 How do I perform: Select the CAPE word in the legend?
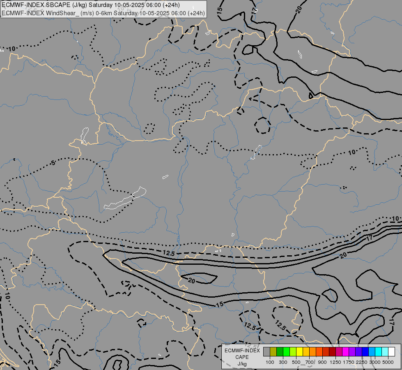242,357
